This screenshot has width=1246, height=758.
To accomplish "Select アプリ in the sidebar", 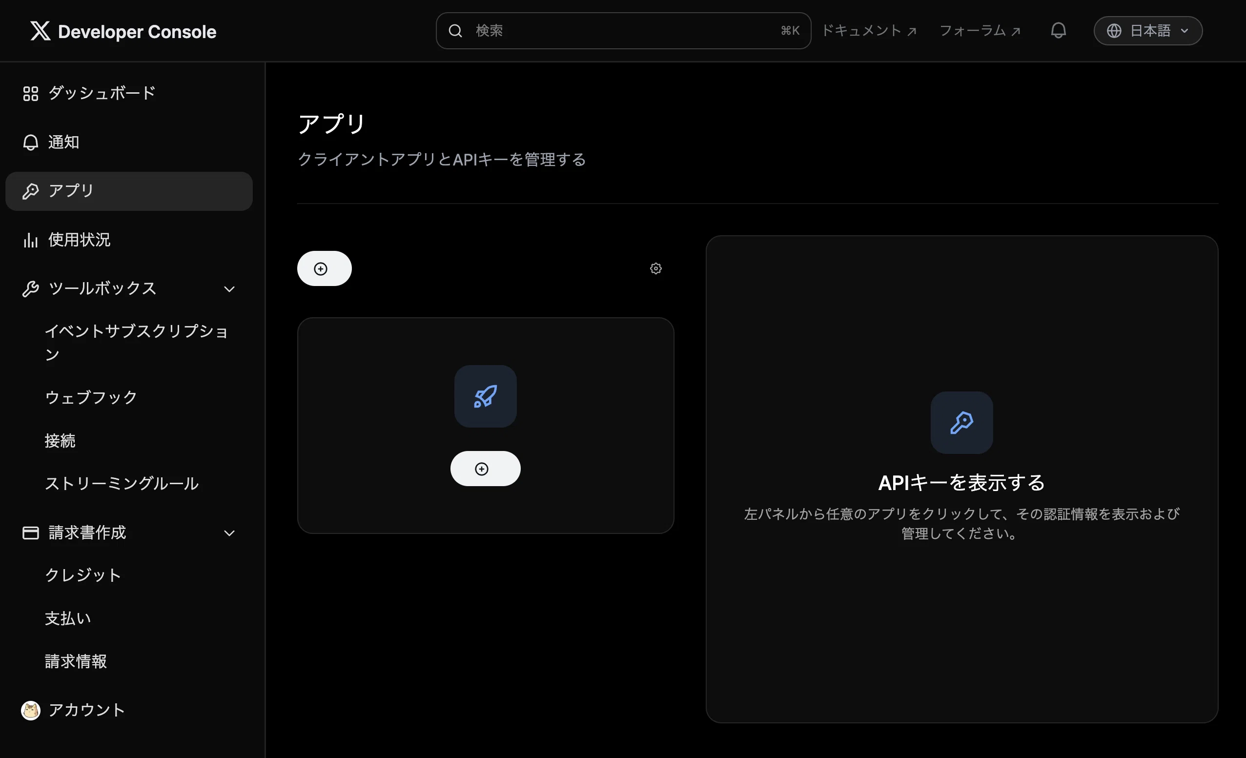I will pyautogui.click(x=129, y=191).
